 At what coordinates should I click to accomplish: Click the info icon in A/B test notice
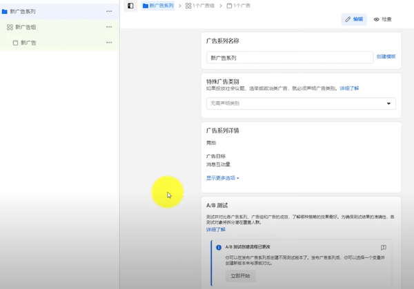[x=219, y=248]
